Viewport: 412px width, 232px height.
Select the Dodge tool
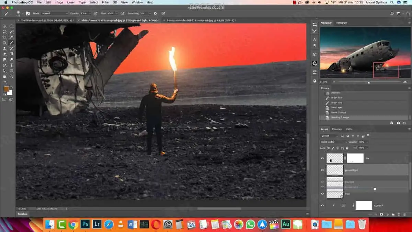11,59
